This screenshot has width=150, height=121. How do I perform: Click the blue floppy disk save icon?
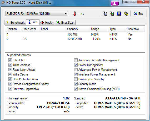(119, 14)
